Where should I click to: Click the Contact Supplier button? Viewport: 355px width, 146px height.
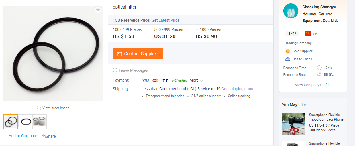point(138,54)
